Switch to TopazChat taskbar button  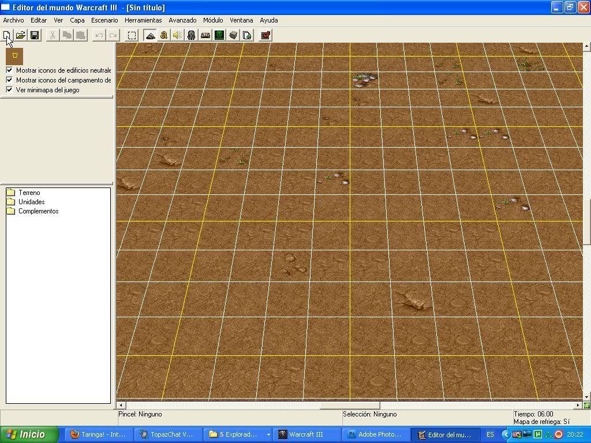(168, 434)
